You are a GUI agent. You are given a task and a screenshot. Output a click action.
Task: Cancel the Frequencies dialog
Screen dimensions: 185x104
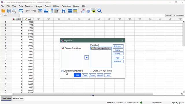pos(100,75)
